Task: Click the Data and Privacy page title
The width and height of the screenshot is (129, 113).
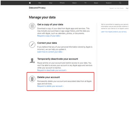Action: [x=37, y=8]
